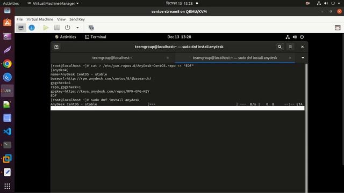The width and height of the screenshot is (344, 193).
Task: Pause the virtual machine
Action: [57, 28]
